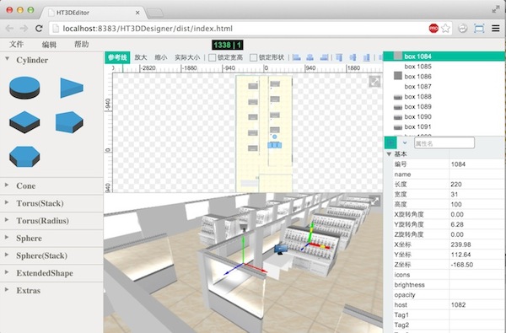Screen dimensions: 506x333
Task: Reload the browser page
Action: click(39, 29)
